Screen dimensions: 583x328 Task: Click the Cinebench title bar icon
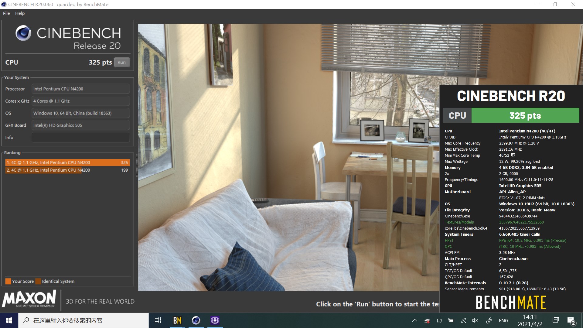click(x=4, y=4)
